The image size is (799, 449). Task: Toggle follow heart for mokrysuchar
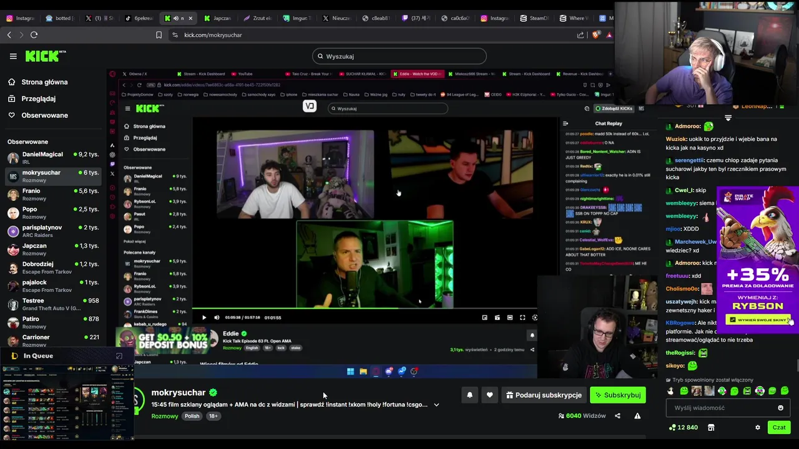coord(489,395)
